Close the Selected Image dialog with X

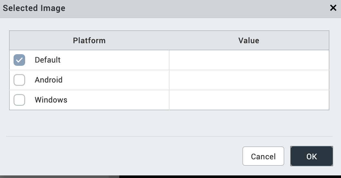[333, 8]
